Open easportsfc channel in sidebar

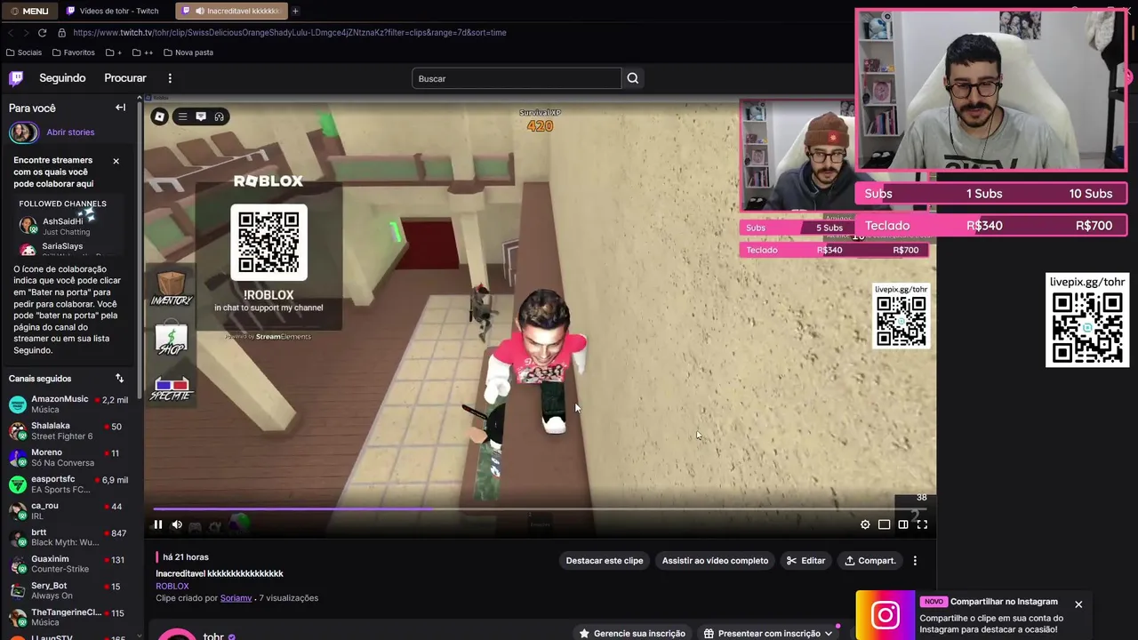70,484
